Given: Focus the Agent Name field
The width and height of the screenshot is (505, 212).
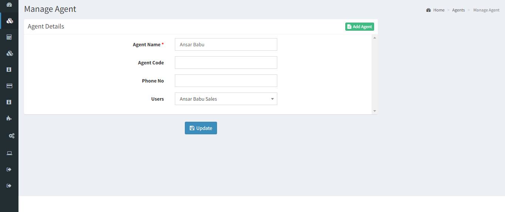Looking at the screenshot, I should coord(226,44).
